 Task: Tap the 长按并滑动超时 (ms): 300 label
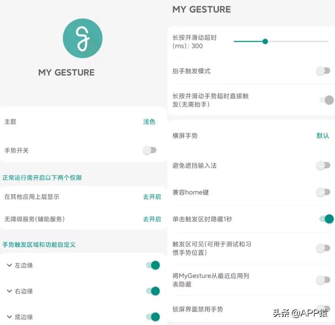point(195,42)
